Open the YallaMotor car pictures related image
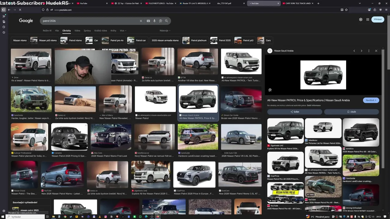The width and height of the screenshot is (390, 219). coord(323,128)
